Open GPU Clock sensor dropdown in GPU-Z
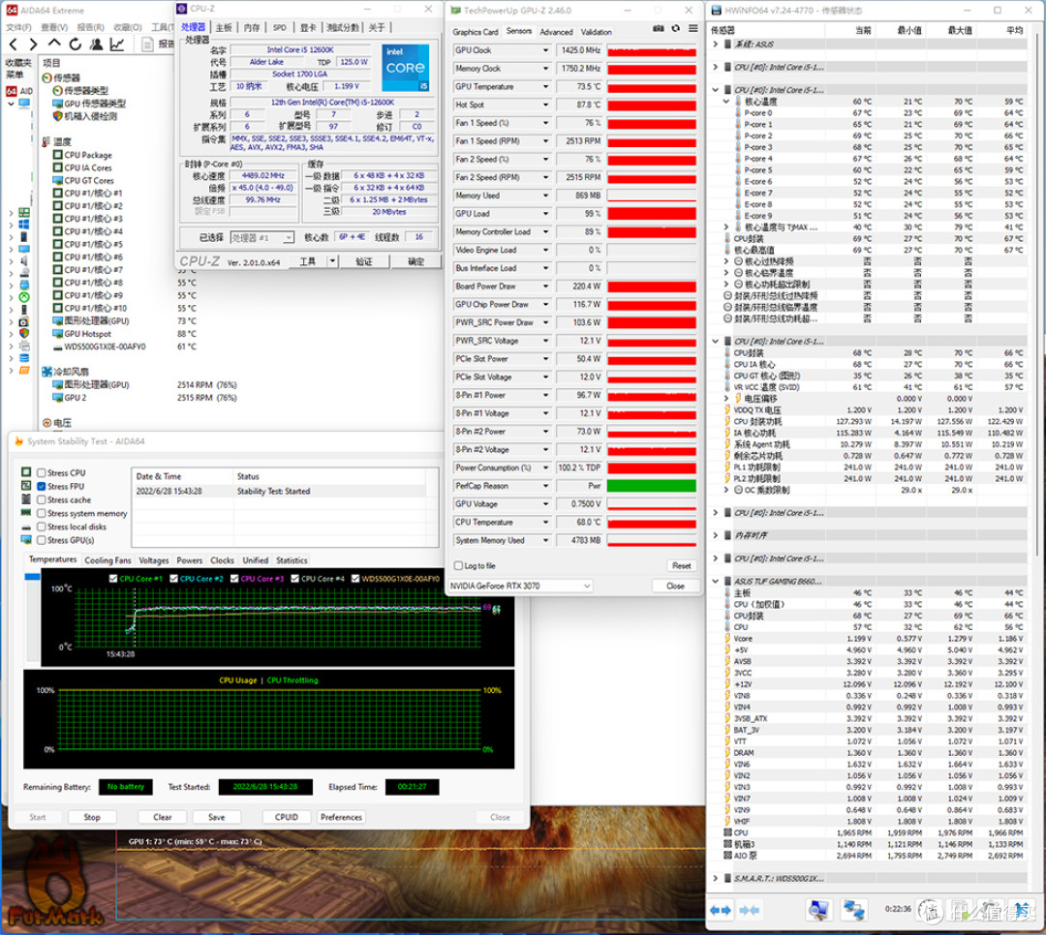The width and height of the screenshot is (1046, 935). 545,50
